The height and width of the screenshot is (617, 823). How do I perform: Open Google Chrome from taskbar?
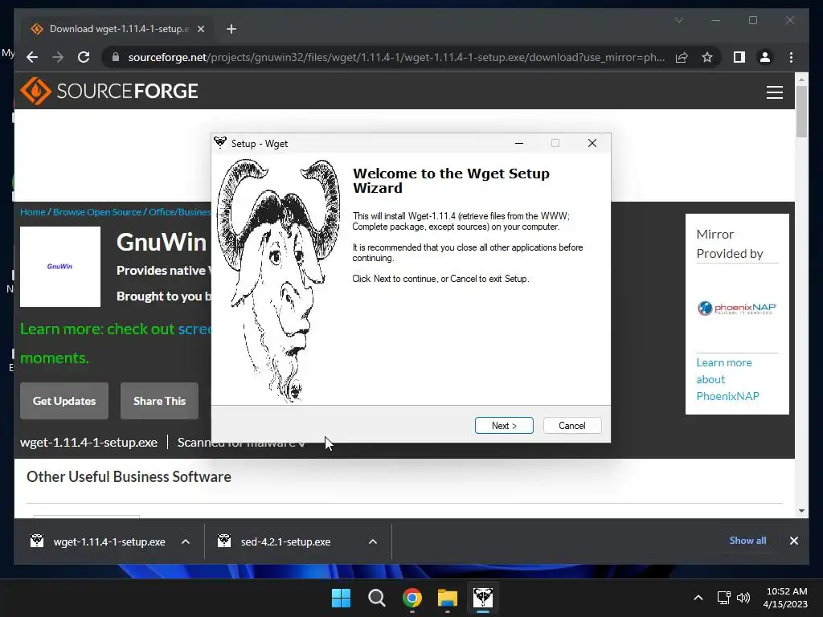point(412,598)
